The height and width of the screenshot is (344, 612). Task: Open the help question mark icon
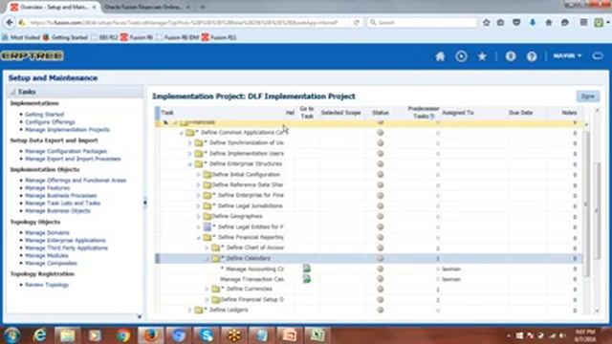pyautogui.click(x=532, y=56)
